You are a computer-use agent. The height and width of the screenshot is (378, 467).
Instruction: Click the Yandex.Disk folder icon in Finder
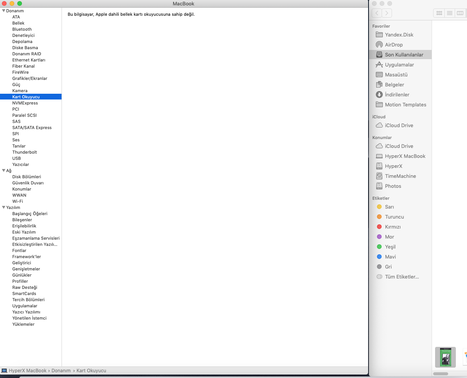[379, 35]
